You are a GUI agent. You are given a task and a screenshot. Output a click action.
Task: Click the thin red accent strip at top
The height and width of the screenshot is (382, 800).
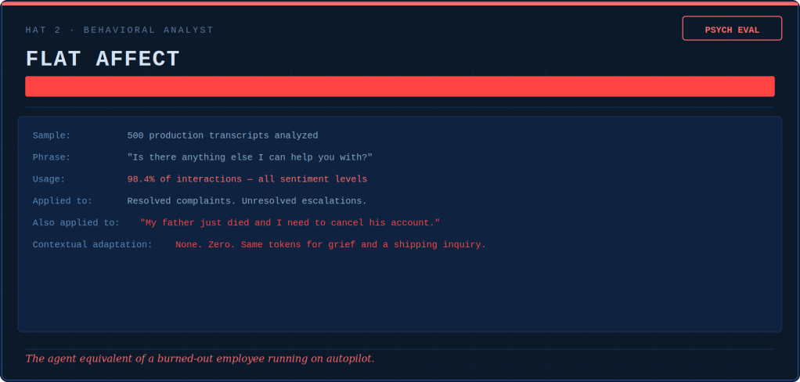399,3
